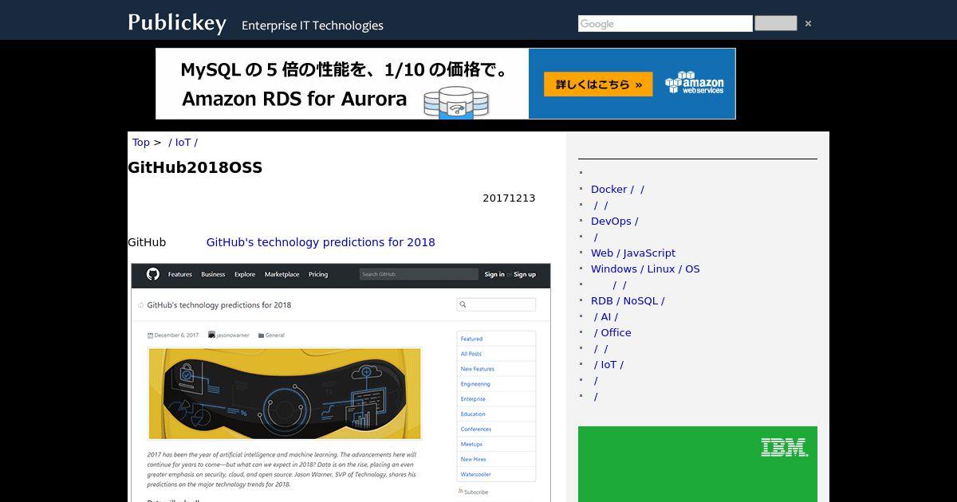Open the Amazon RDS for Aurora banner ad

click(x=445, y=84)
